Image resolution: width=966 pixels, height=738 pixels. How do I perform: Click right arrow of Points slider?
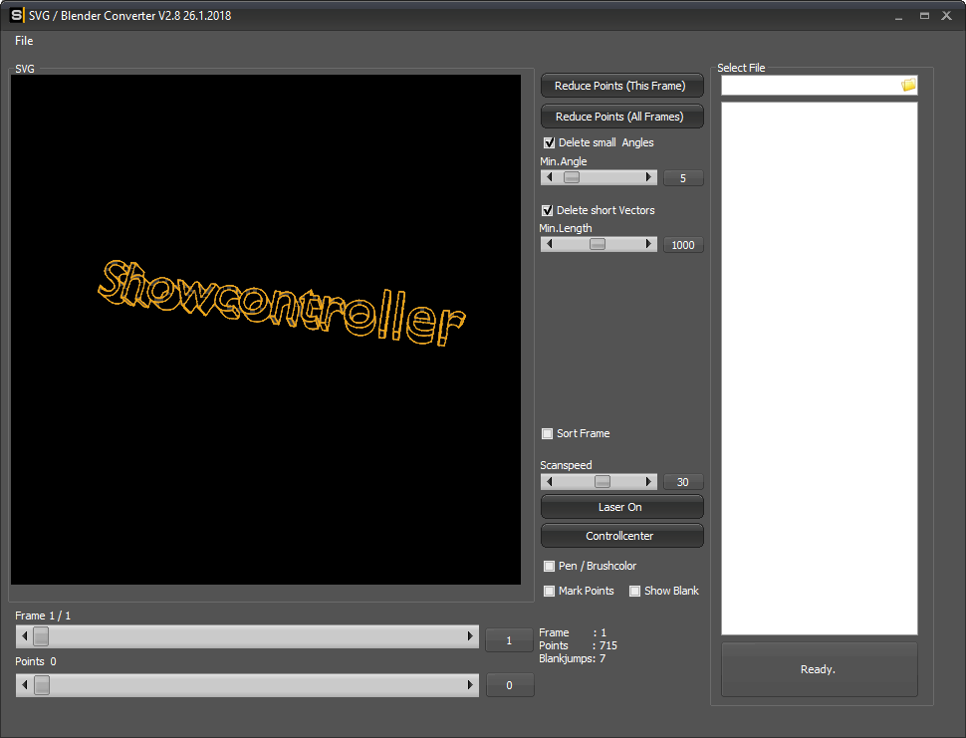pos(471,685)
